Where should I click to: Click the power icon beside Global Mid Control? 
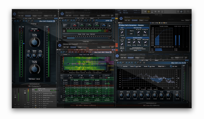(x=60, y=45)
